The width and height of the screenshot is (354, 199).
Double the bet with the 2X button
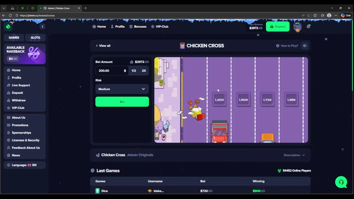click(144, 71)
